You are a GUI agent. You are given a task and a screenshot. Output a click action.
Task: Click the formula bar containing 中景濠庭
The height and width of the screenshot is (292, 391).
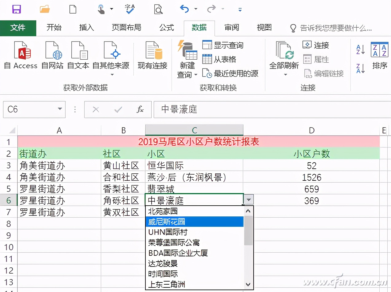pos(272,109)
